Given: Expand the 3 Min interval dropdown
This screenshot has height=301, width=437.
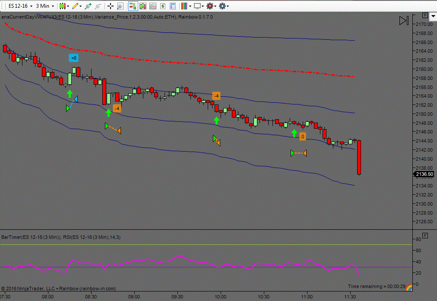Looking at the screenshot, I should [x=53, y=6].
